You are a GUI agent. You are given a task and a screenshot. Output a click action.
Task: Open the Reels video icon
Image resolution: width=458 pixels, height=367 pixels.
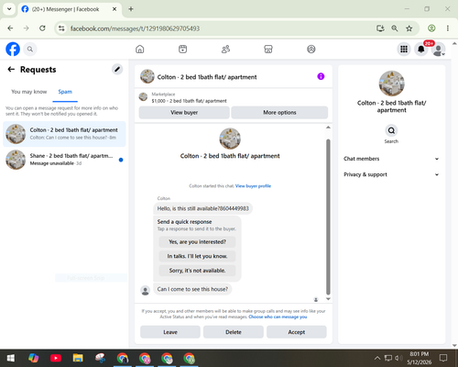pos(182,49)
